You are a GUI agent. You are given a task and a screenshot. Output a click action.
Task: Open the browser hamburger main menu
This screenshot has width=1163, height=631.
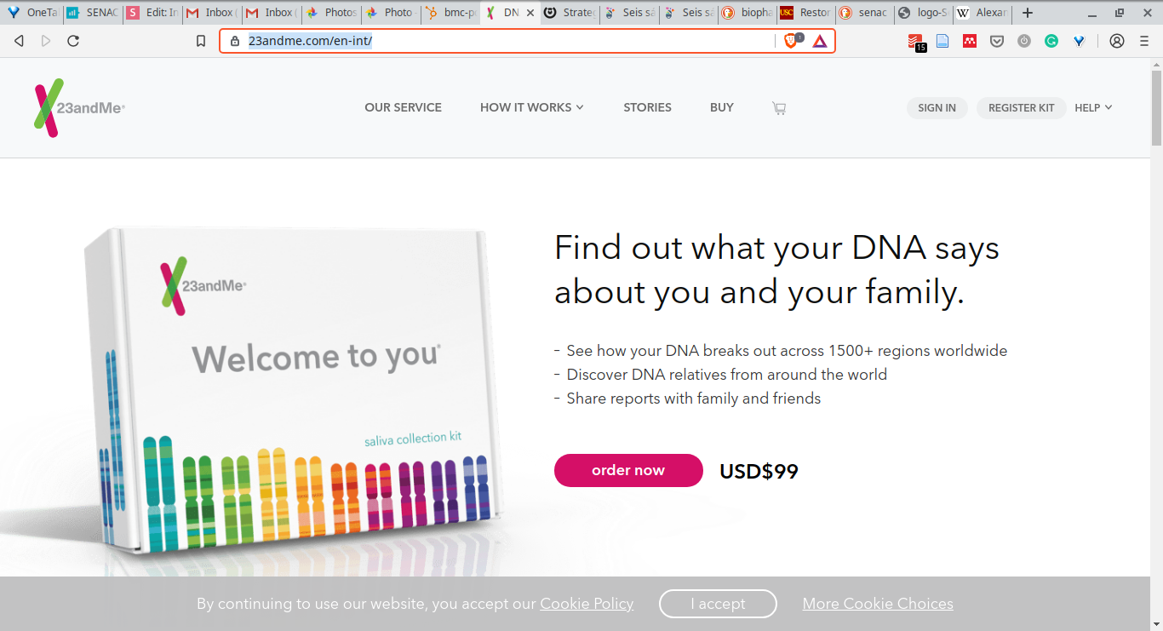click(1144, 41)
